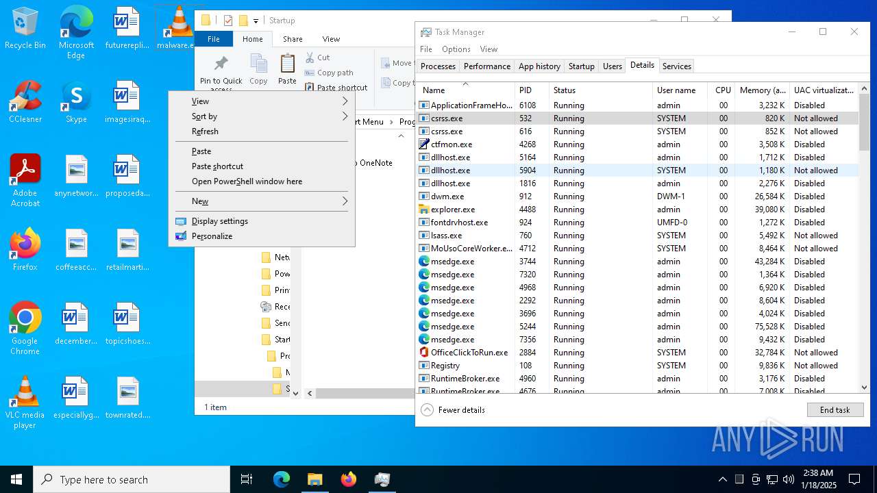
Task: Click Cut in the Explorer ribbon
Action: pos(317,58)
